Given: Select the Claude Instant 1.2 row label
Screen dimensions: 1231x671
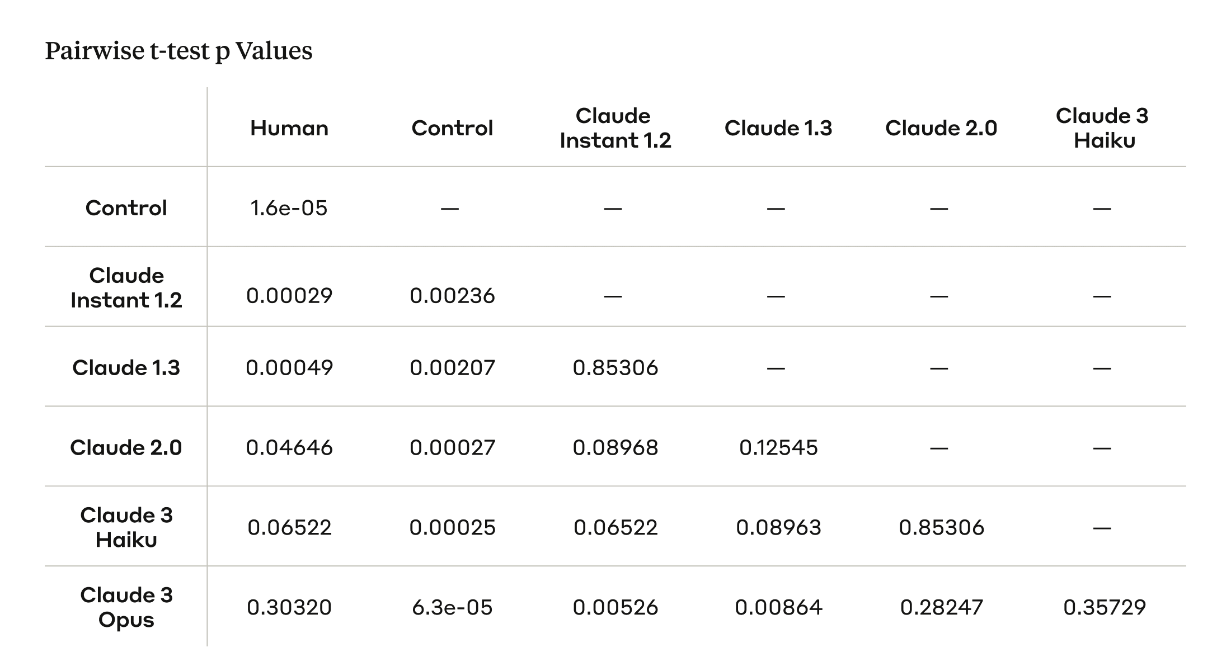Looking at the screenshot, I should 126,288.
